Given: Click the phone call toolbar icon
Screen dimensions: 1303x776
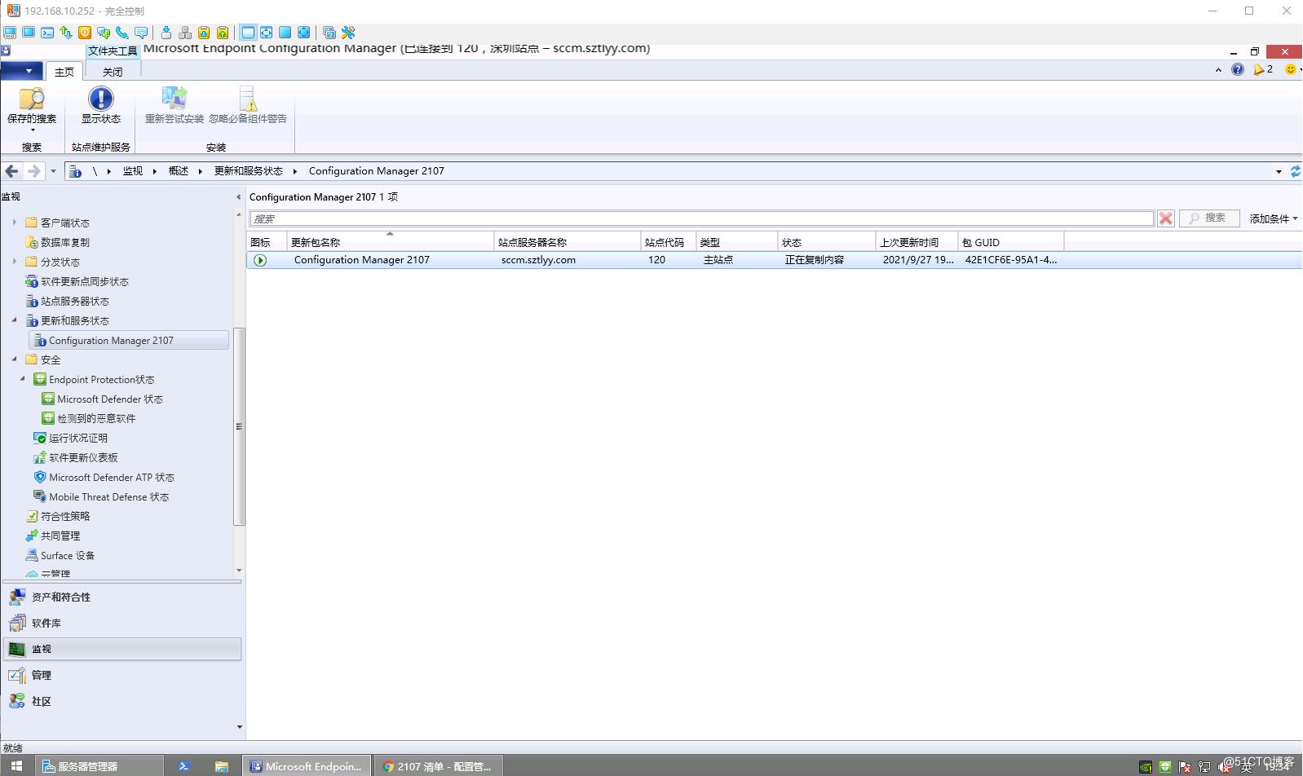Looking at the screenshot, I should point(122,33).
